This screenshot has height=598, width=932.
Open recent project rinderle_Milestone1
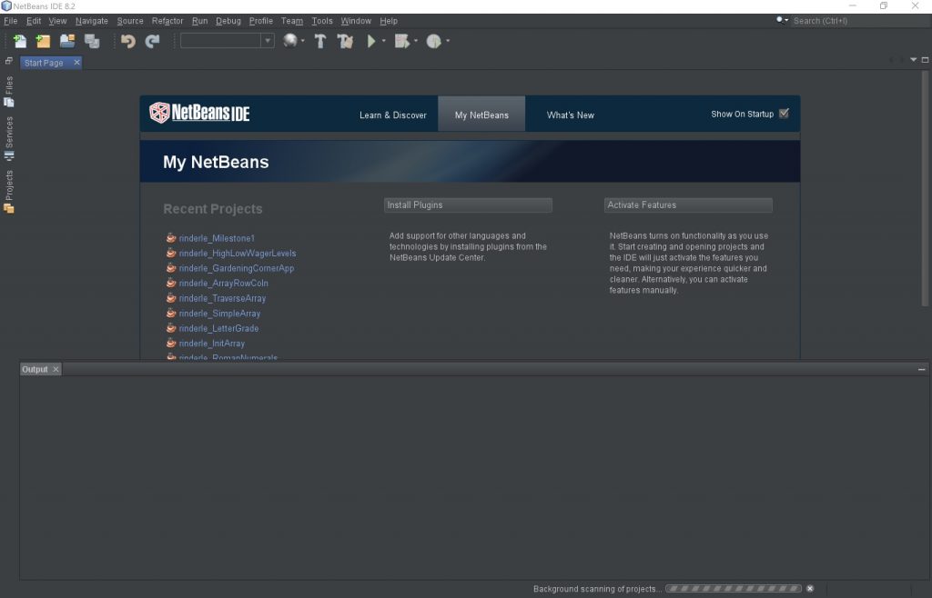[217, 238]
